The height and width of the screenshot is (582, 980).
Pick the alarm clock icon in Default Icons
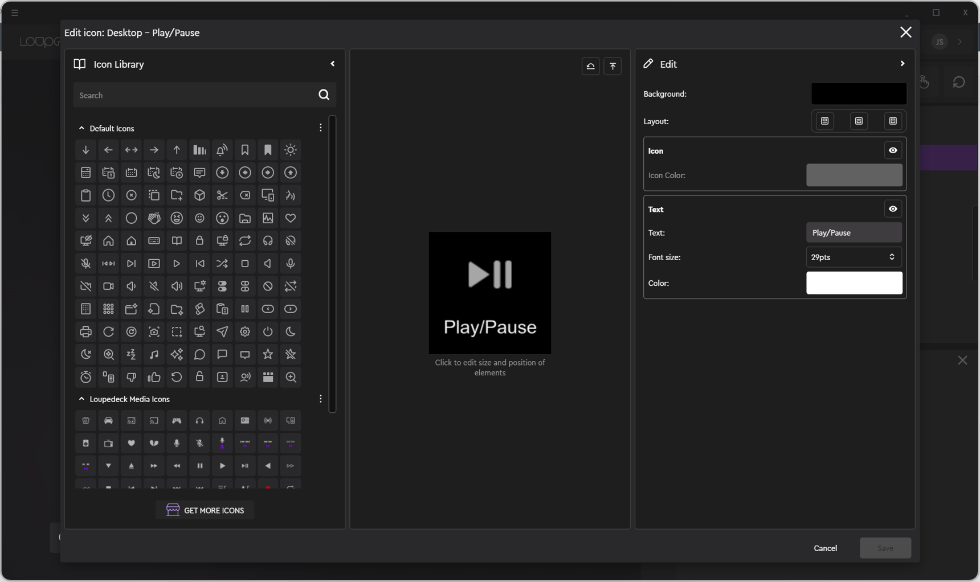(x=85, y=378)
